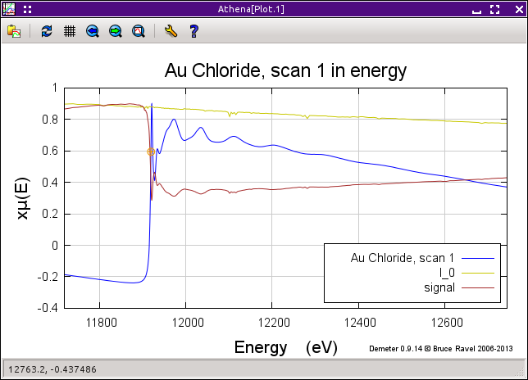Click the orange marker circle on the edge
Viewport: 528px width, 380px height.
(x=150, y=152)
